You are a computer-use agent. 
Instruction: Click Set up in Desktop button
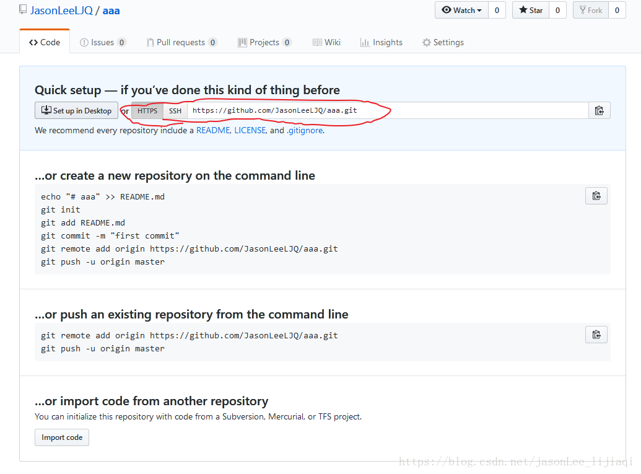[76, 110]
